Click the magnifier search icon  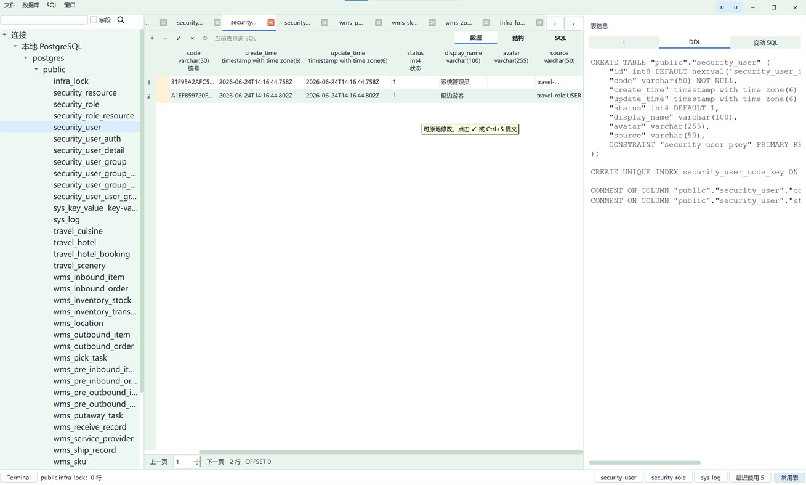[121, 20]
